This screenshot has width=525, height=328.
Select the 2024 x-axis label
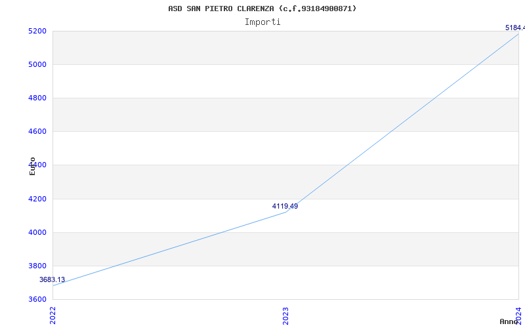point(518,316)
